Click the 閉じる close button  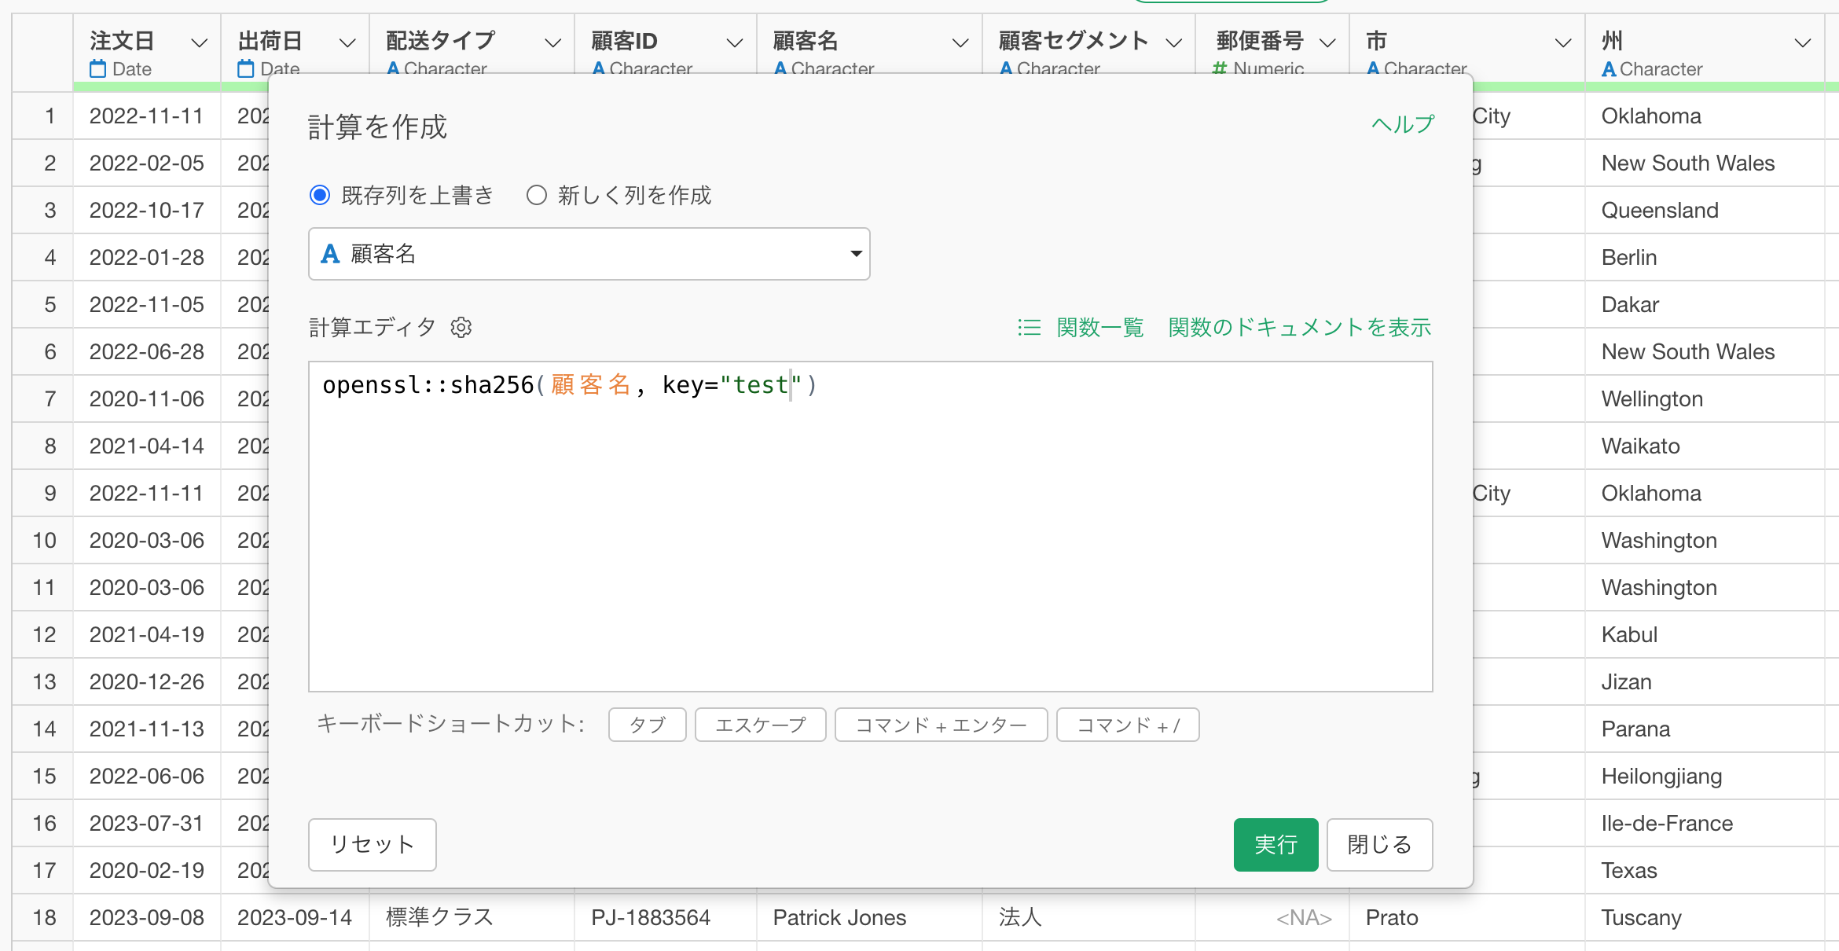click(1379, 844)
